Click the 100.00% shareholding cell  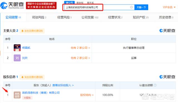tap(108, 95)
